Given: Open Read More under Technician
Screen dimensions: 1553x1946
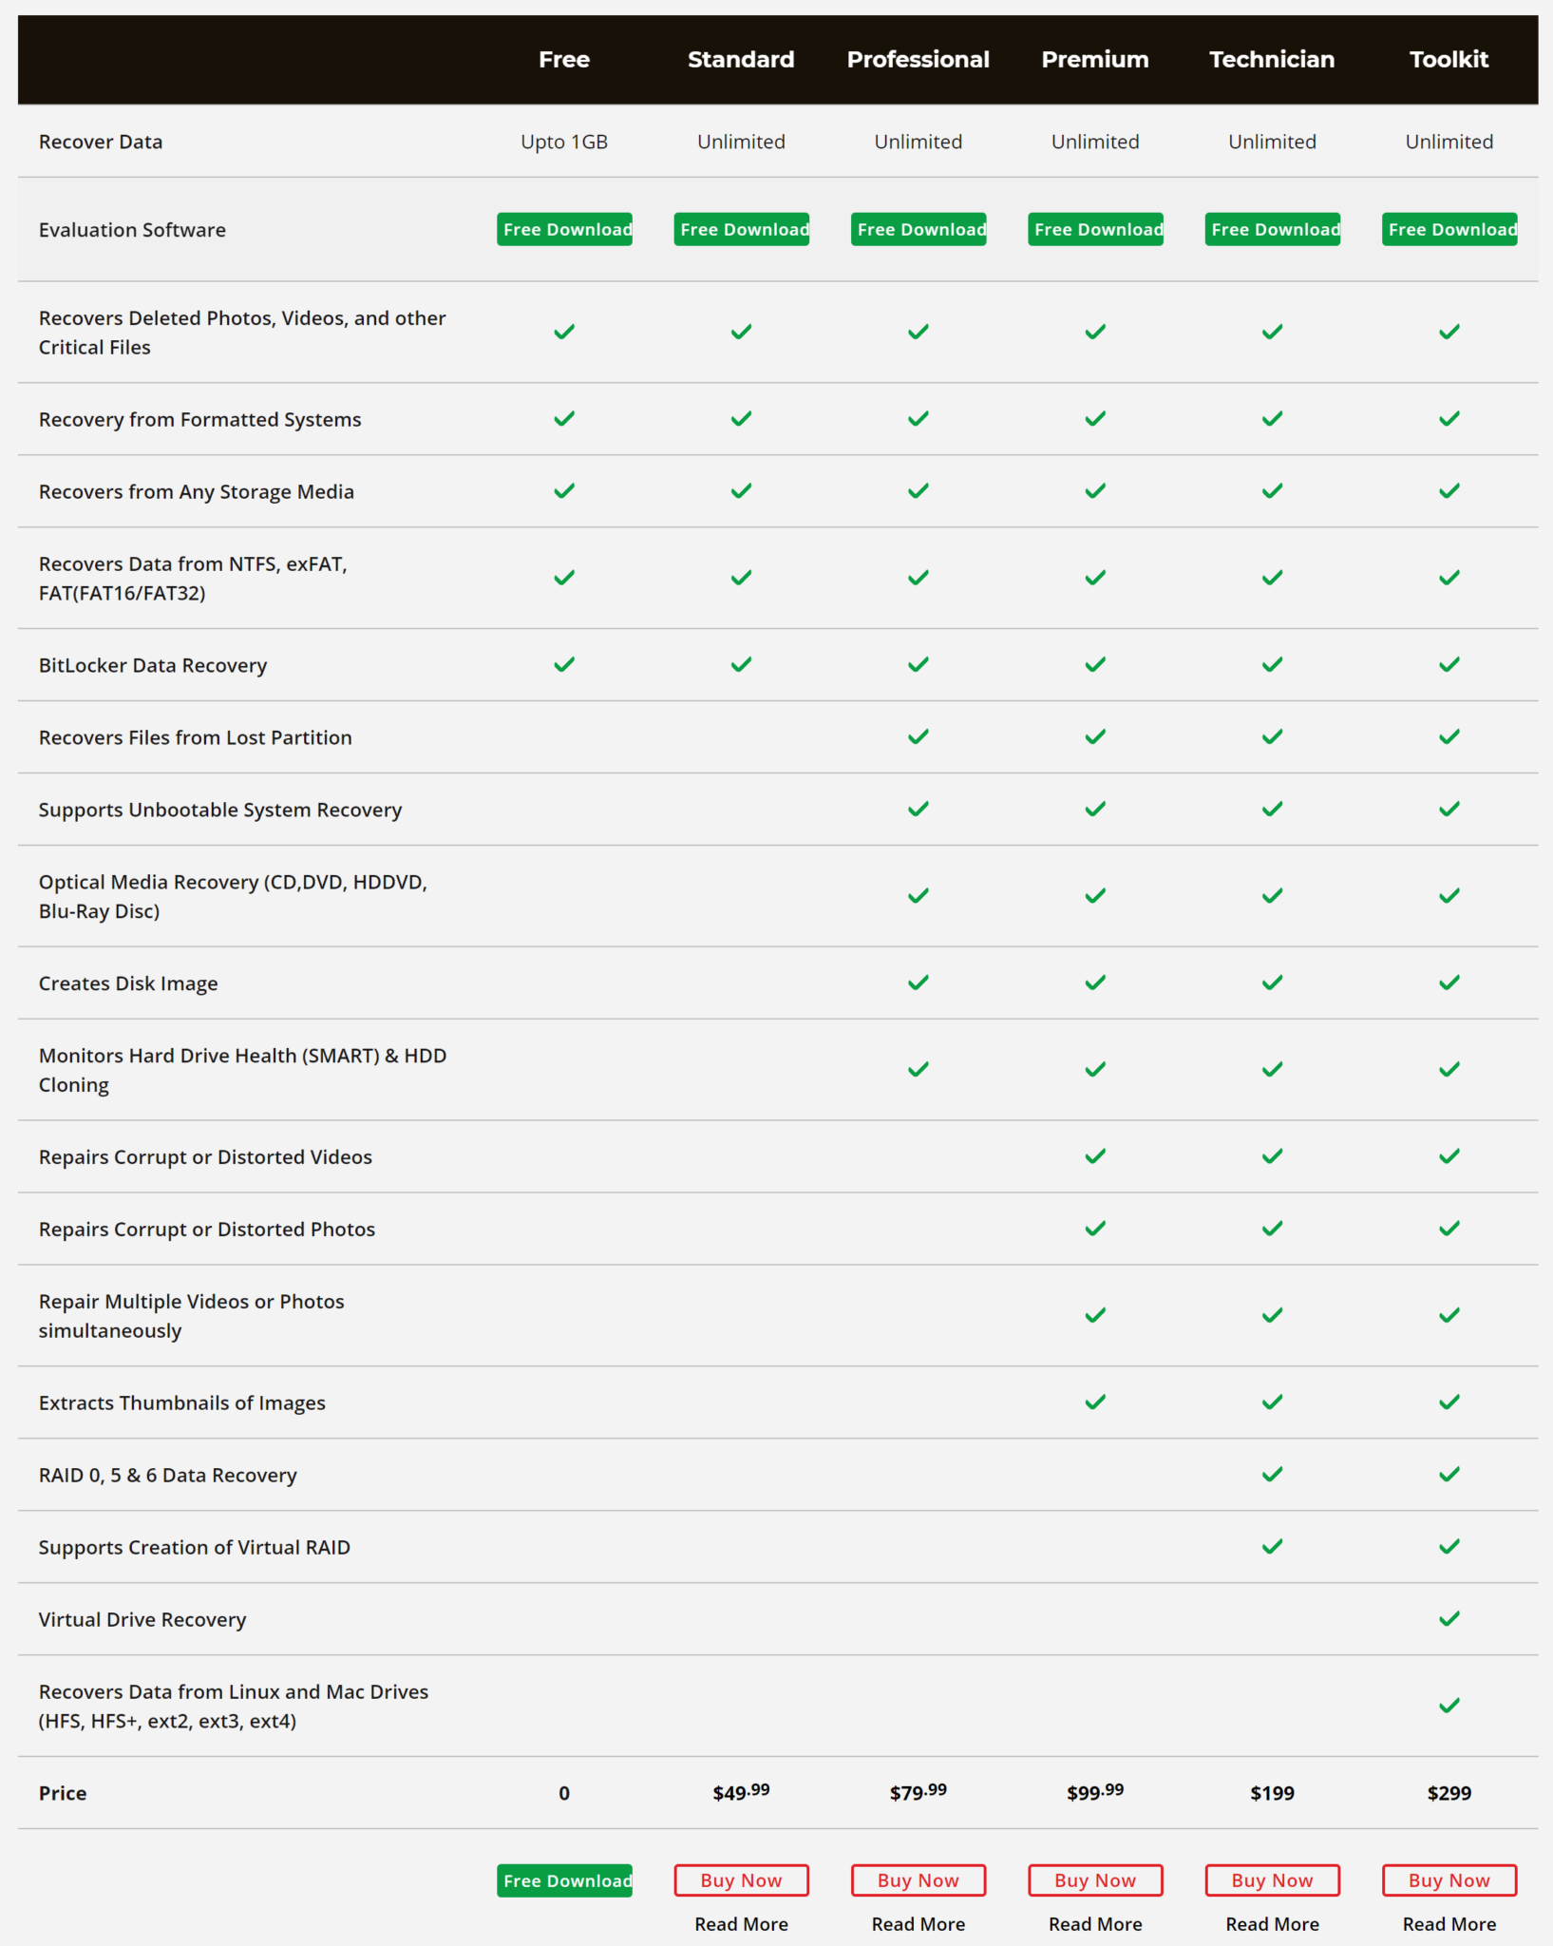Looking at the screenshot, I should point(1272,1924).
